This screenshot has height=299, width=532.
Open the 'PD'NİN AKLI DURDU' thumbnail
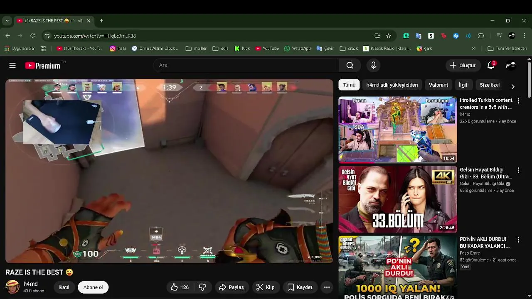398,267
